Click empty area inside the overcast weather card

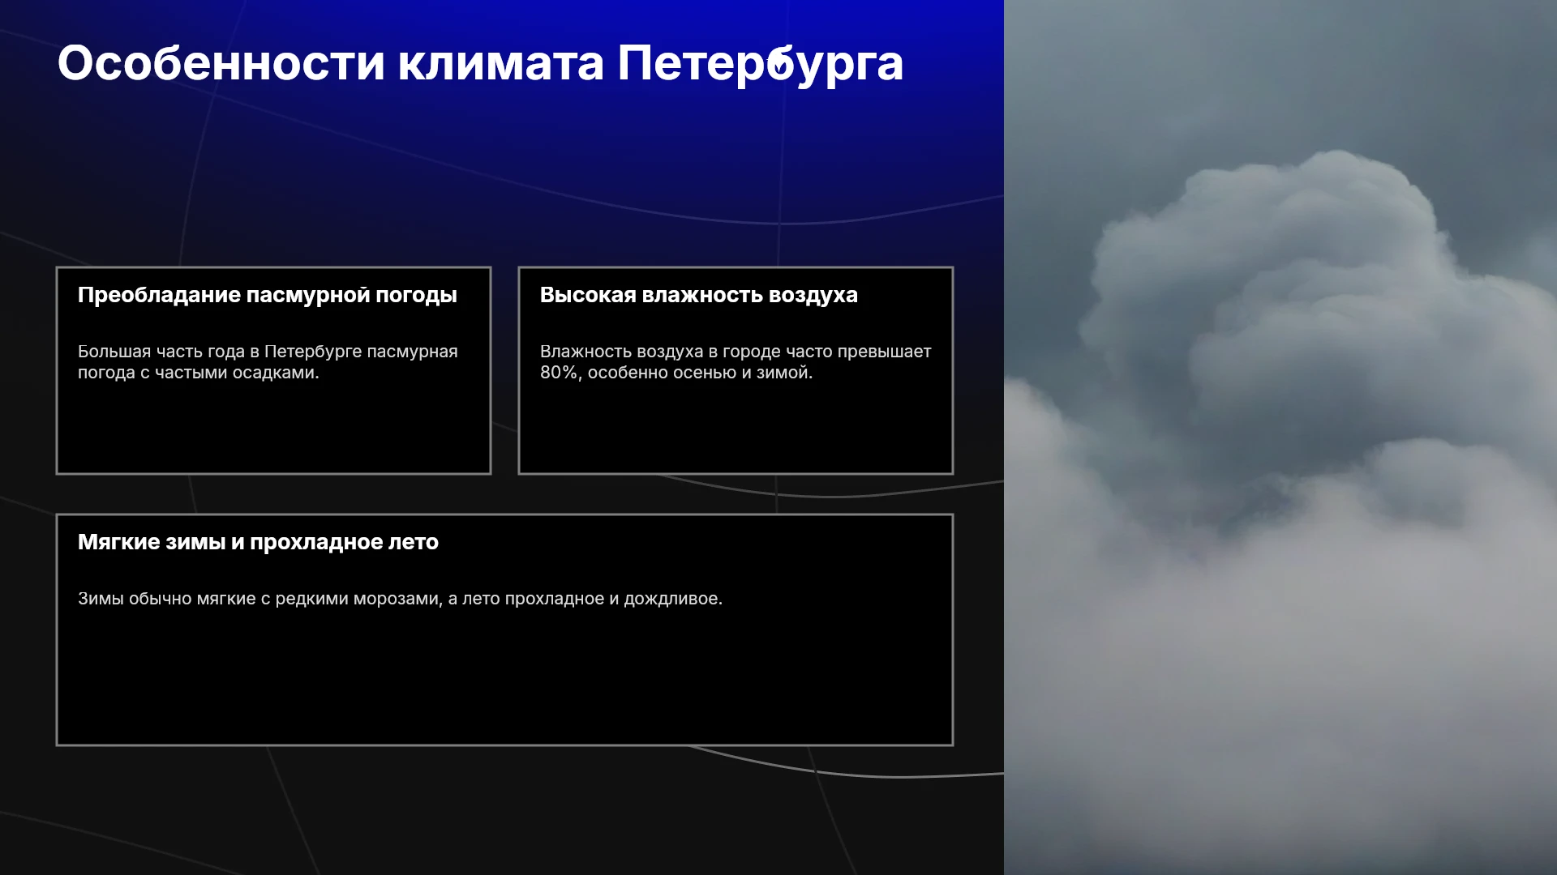[x=273, y=429]
